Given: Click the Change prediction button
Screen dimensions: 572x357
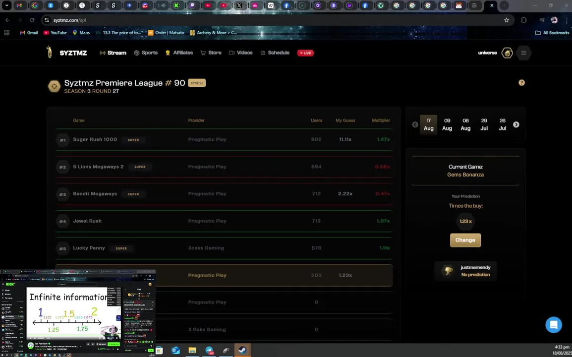Looking at the screenshot, I should [465, 240].
